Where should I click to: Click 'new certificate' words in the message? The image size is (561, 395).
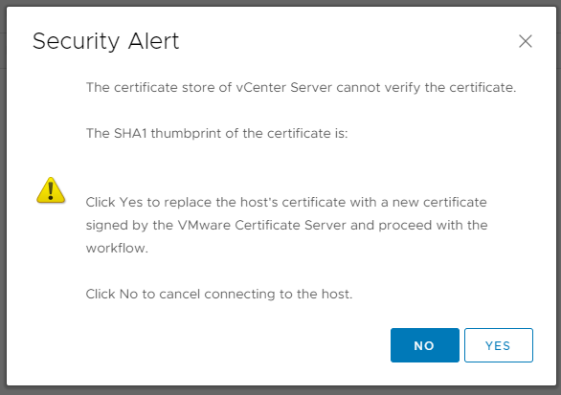[439, 203]
